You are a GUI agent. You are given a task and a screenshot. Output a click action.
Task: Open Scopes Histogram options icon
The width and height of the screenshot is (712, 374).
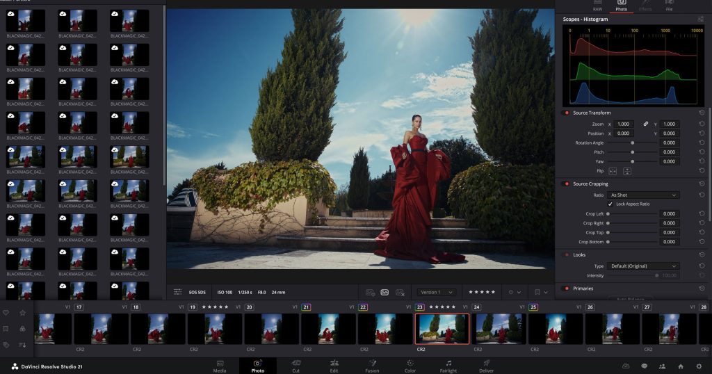coord(701,19)
